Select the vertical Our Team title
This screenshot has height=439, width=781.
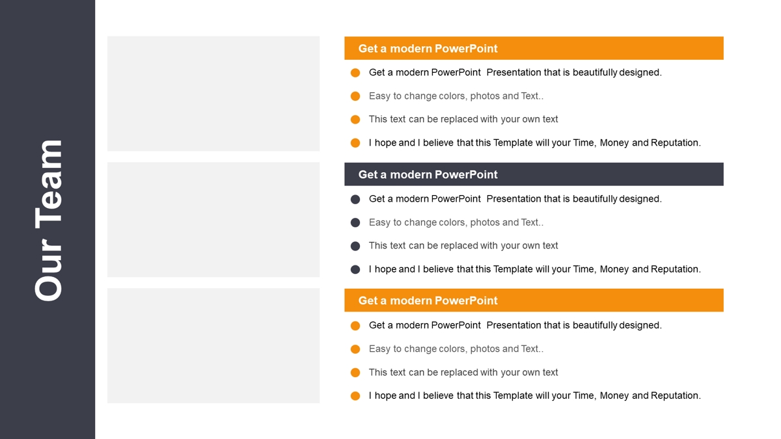[x=49, y=220]
